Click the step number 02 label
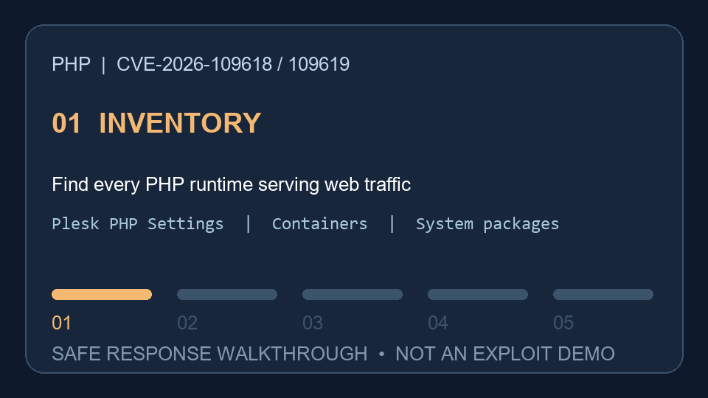 click(x=187, y=323)
